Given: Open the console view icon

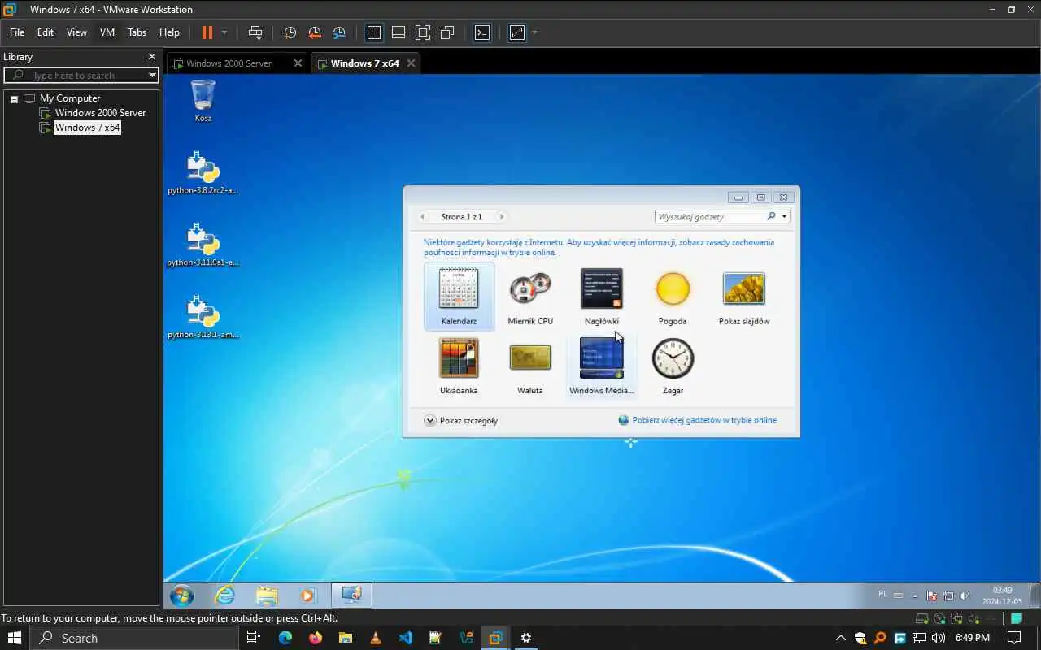Looking at the screenshot, I should [x=482, y=32].
